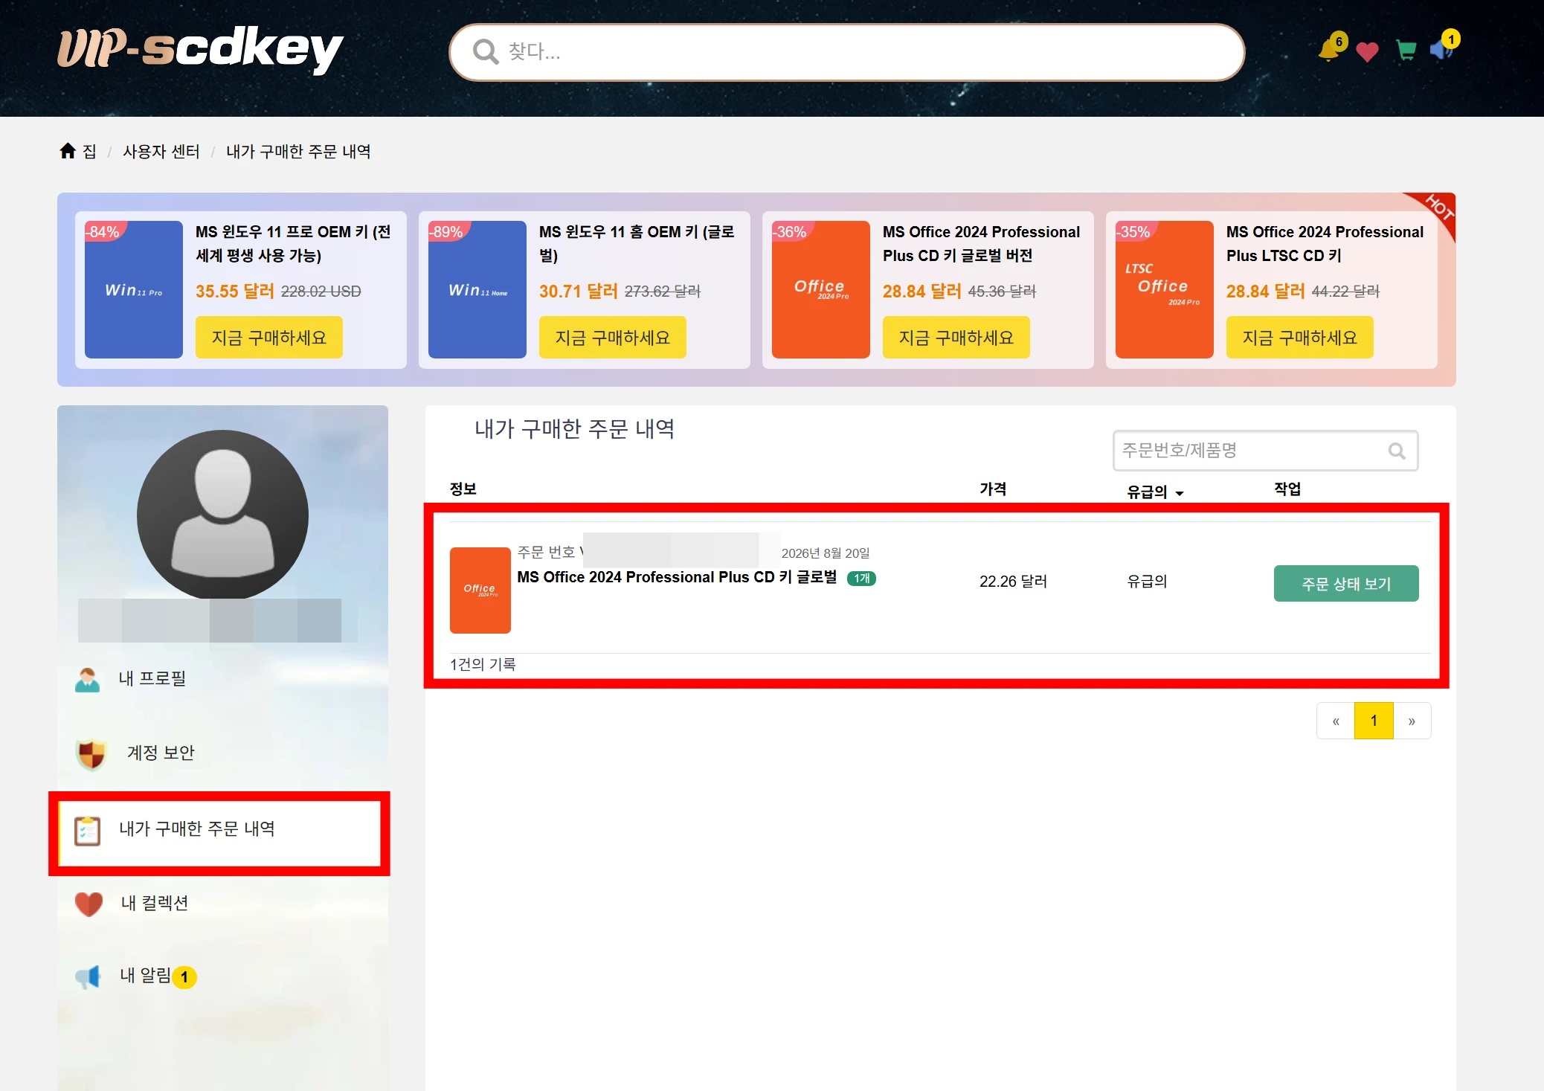1544x1091 pixels.
Task: Click the 내 프로필 person icon
Action: (88, 679)
